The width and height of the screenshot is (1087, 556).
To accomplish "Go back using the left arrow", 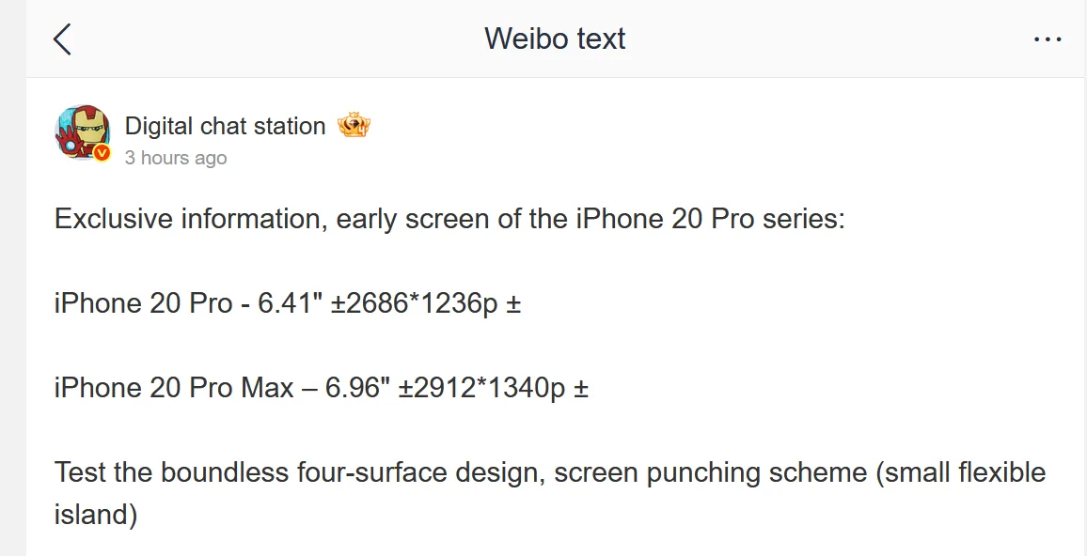I will 62,39.
